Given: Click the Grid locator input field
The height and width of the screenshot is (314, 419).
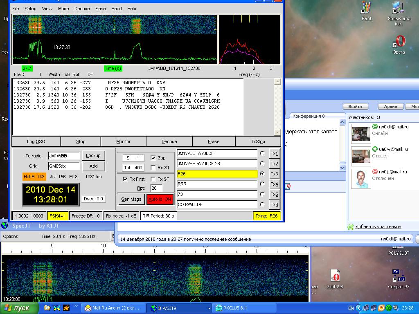Looking at the screenshot, I should (64, 166).
